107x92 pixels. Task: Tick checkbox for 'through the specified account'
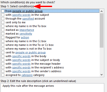click(3, 19)
